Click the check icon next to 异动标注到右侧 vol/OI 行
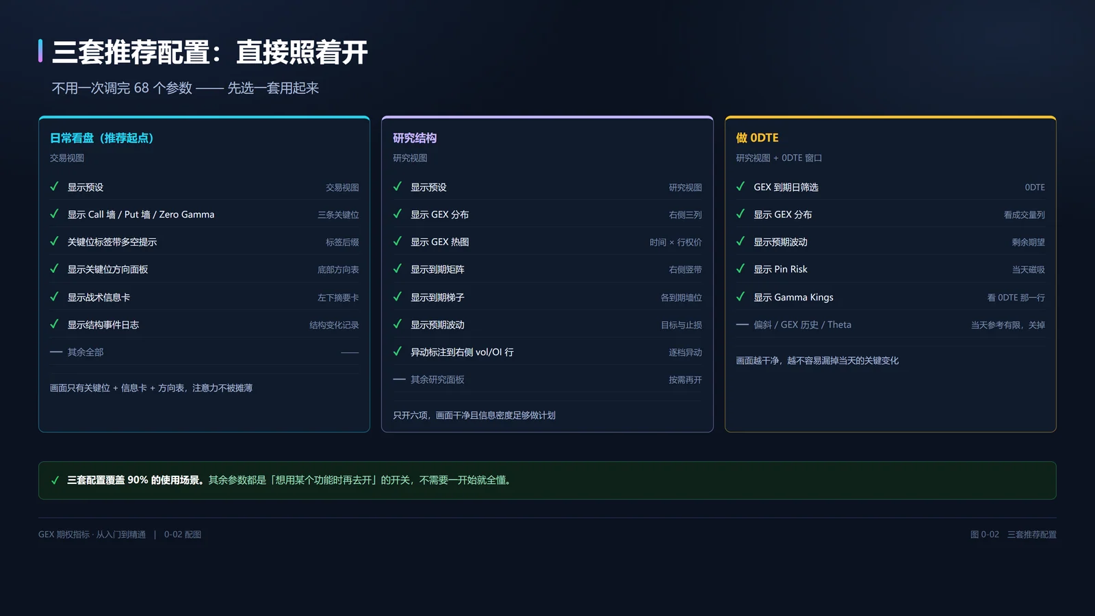1095x616 pixels. point(398,352)
